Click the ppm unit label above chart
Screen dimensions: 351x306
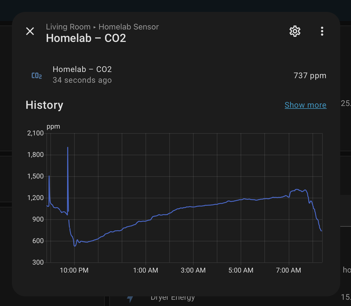point(53,127)
